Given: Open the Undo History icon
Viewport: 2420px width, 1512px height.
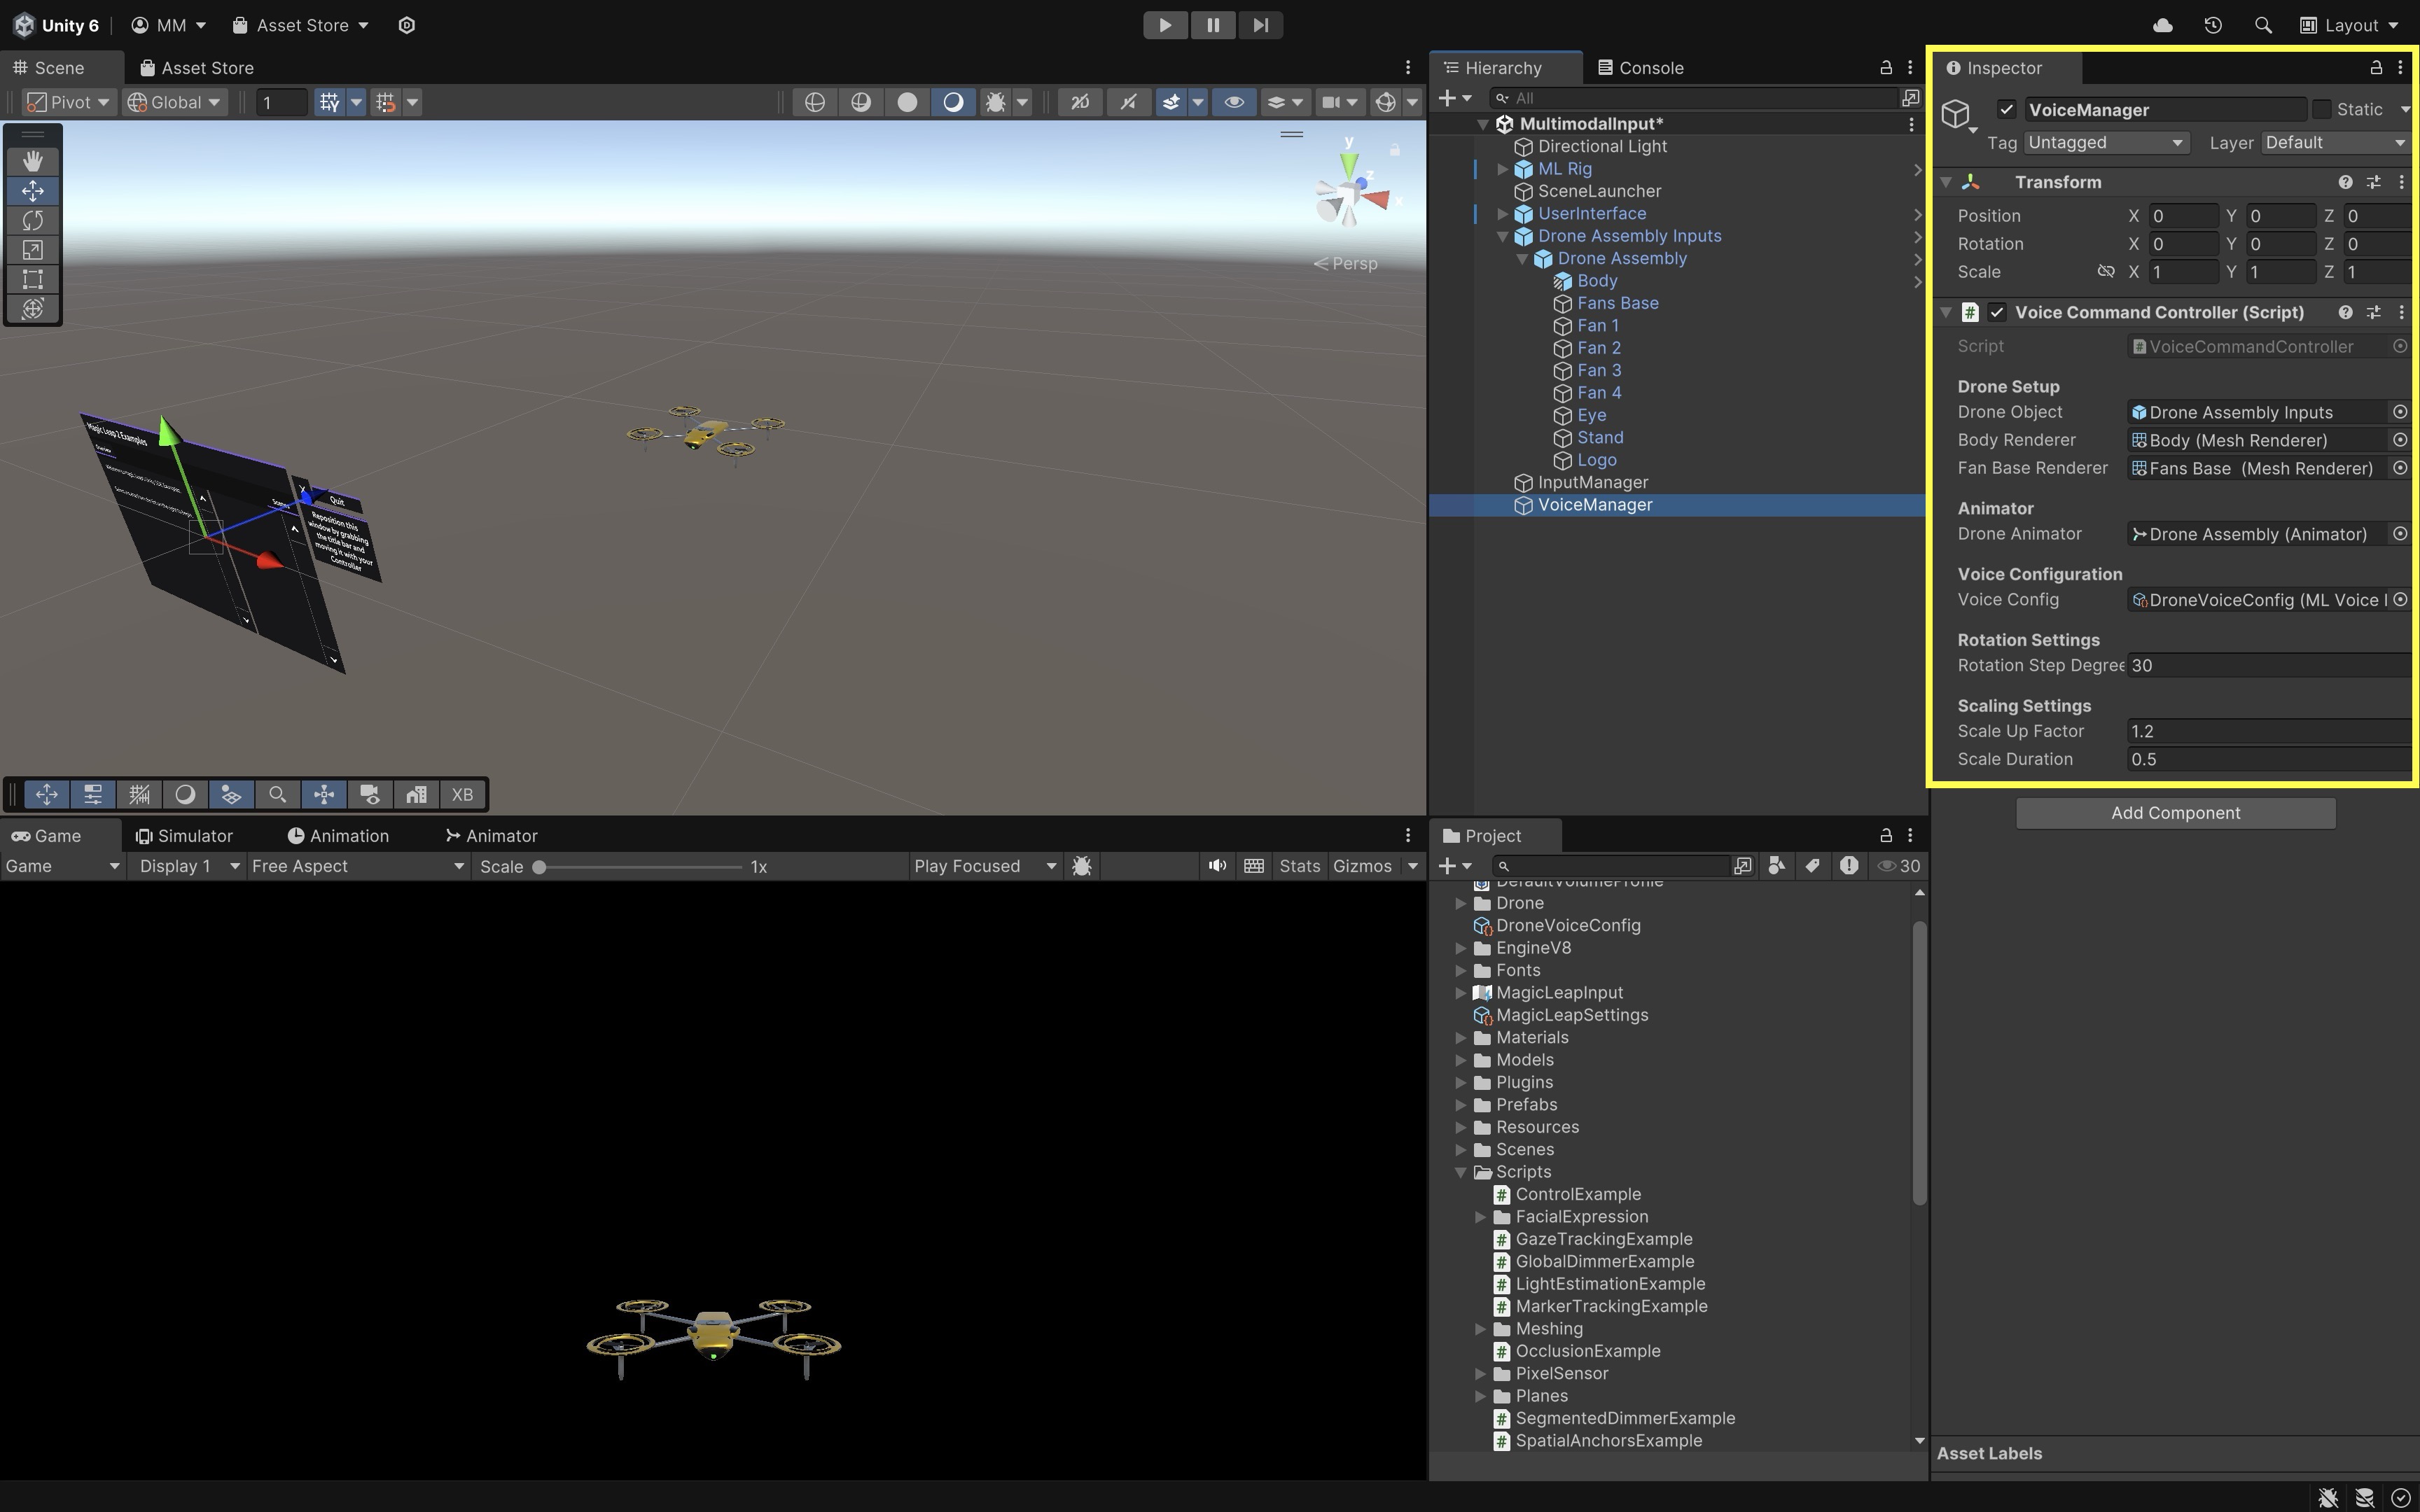Looking at the screenshot, I should 2212,25.
